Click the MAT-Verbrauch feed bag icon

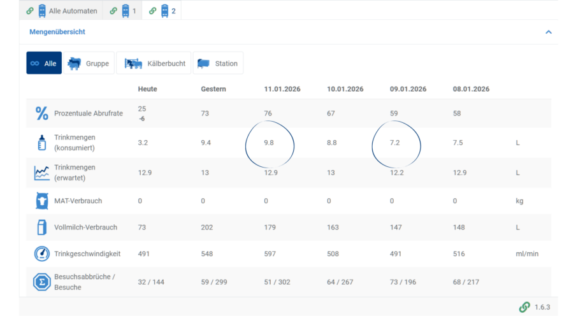(x=41, y=201)
